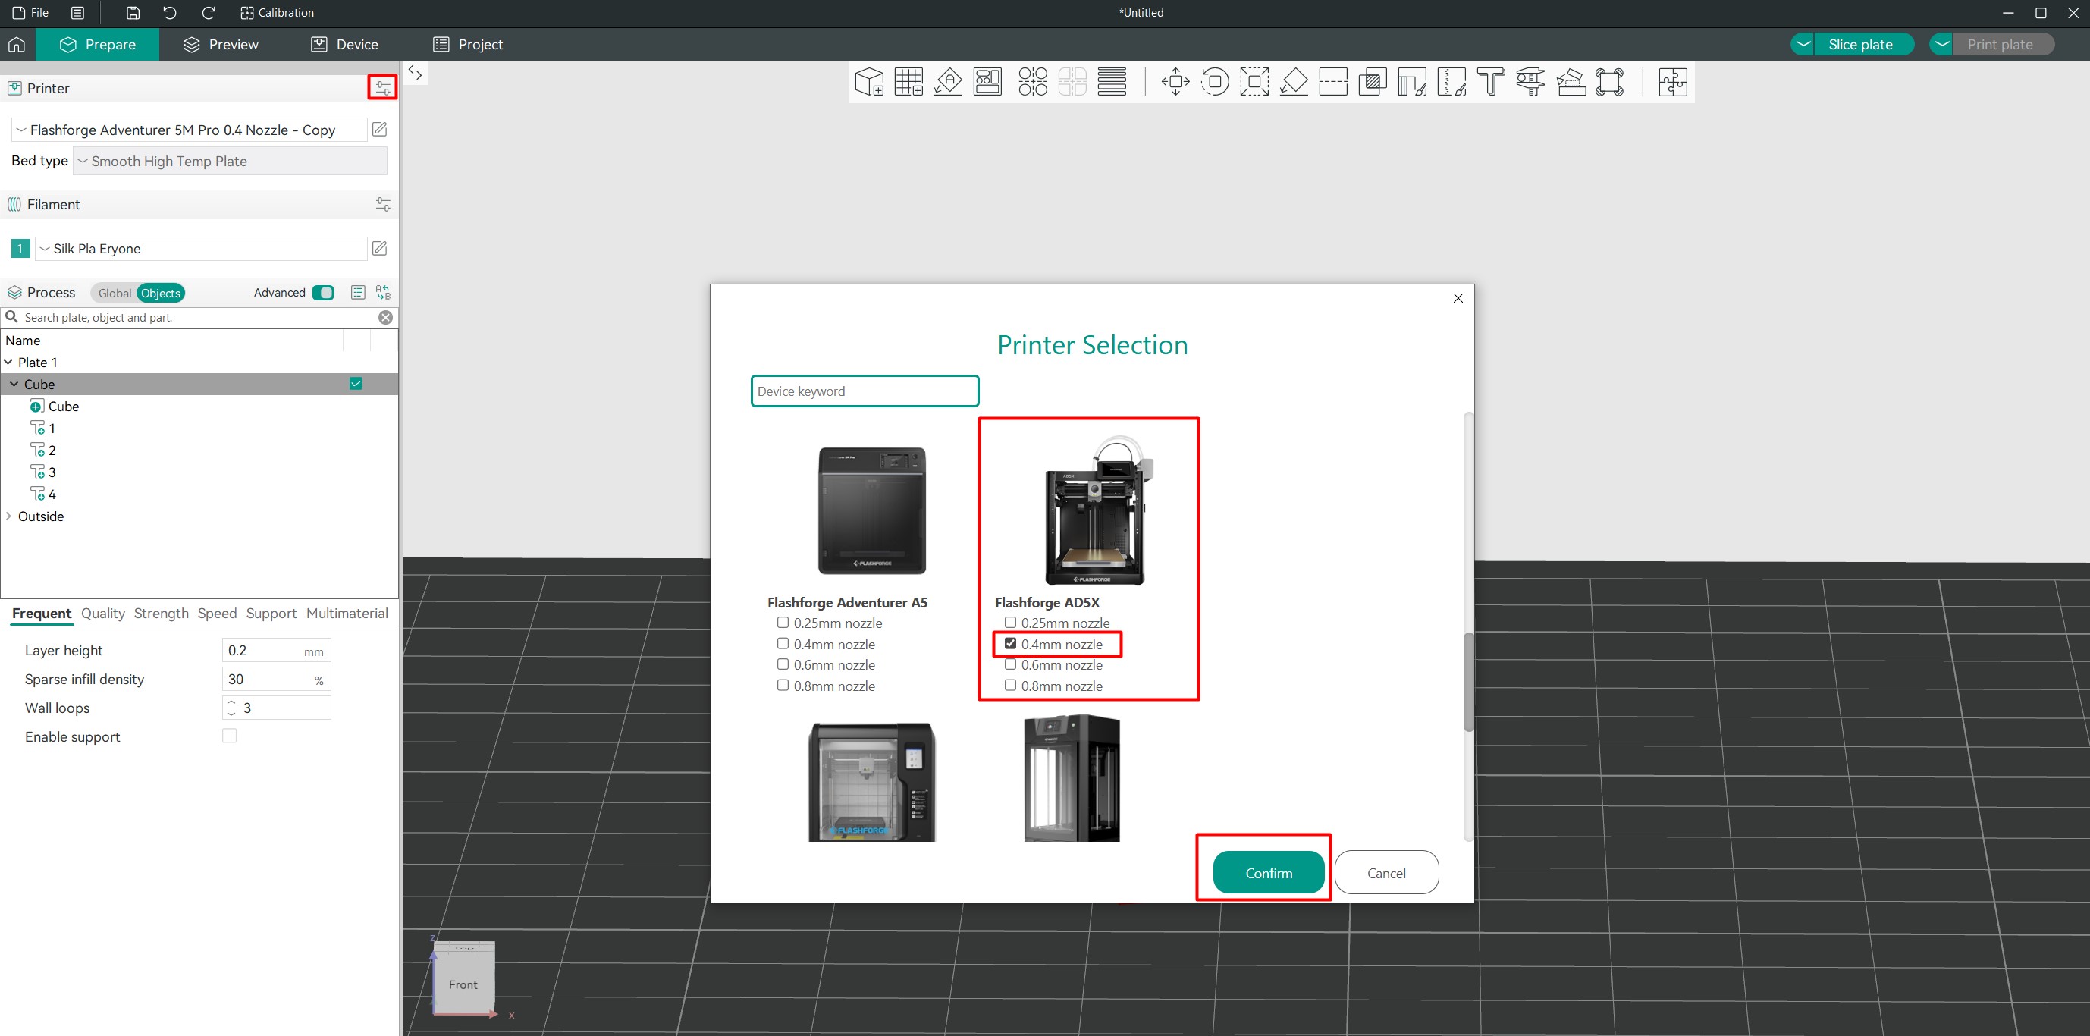Open the Assembly view puzzle icon

pos(1672,82)
